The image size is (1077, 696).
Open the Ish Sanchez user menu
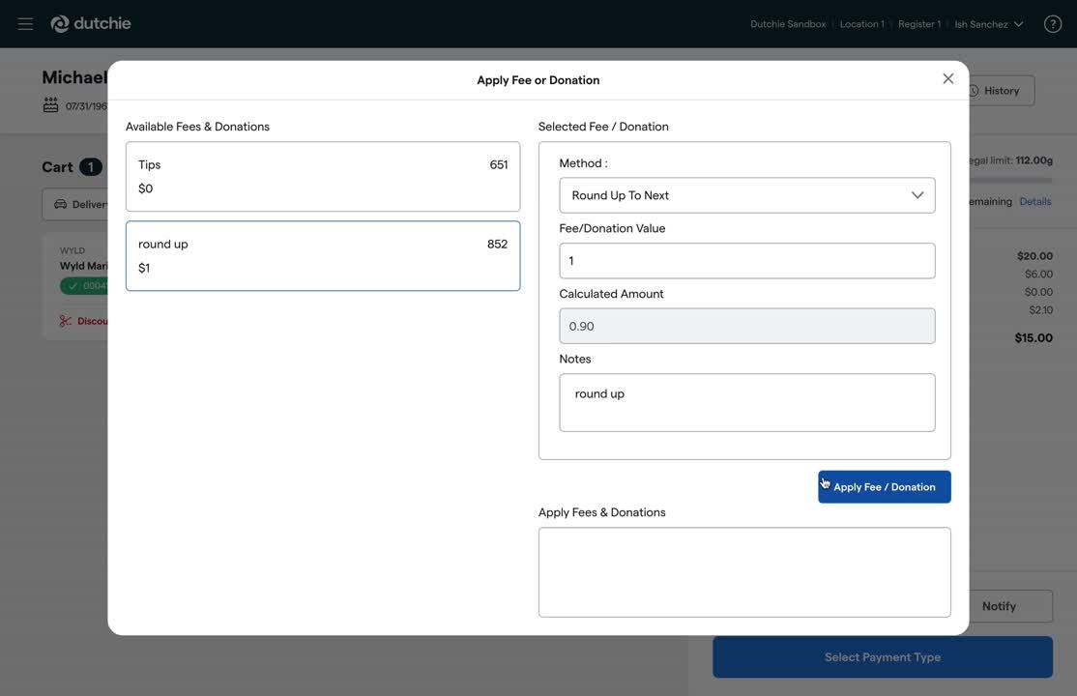click(988, 24)
